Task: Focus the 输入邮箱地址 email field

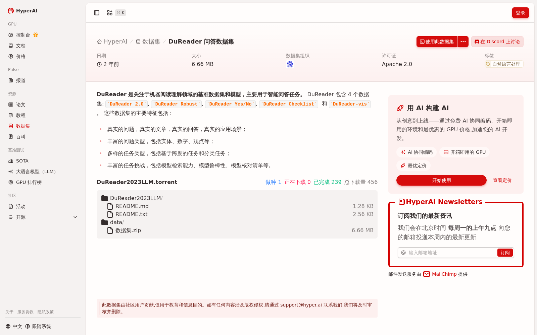Action: [x=451, y=253]
